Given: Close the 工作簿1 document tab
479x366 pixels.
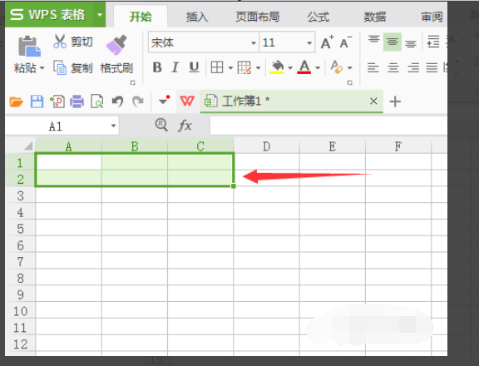Looking at the screenshot, I should pyautogui.click(x=373, y=101).
